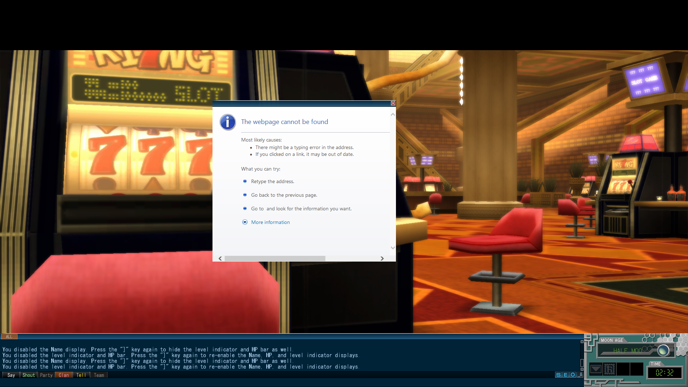Click the horizontal scrollbar left arrow
Viewport: 688px width, 387px height.
pyautogui.click(x=220, y=258)
